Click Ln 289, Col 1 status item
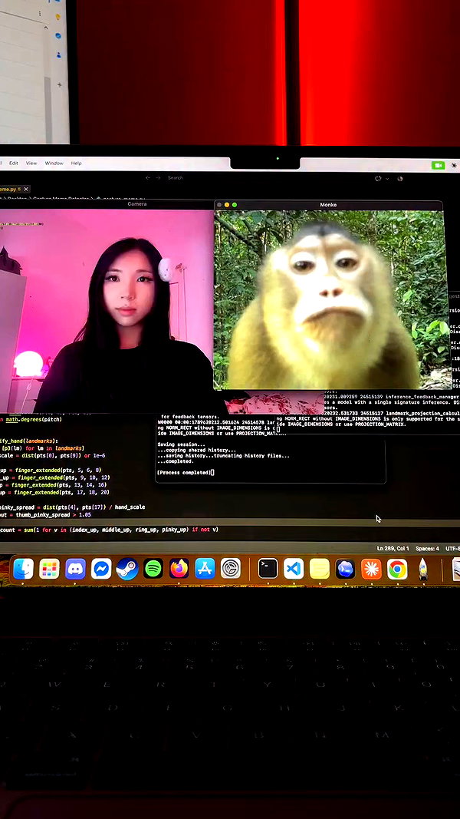The image size is (460, 819). (393, 549)
